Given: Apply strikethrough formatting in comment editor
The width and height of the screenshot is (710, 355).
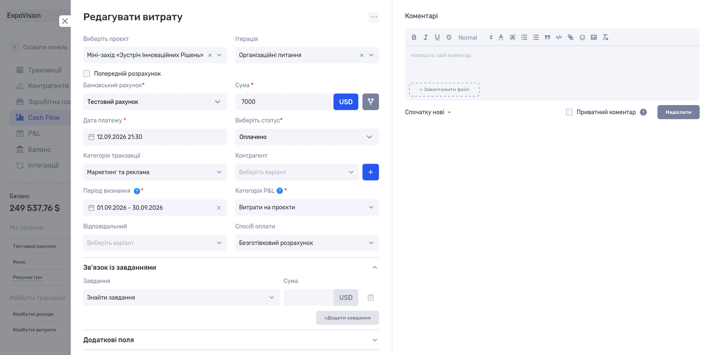Looking at the screenshot, I should [449, 37].
